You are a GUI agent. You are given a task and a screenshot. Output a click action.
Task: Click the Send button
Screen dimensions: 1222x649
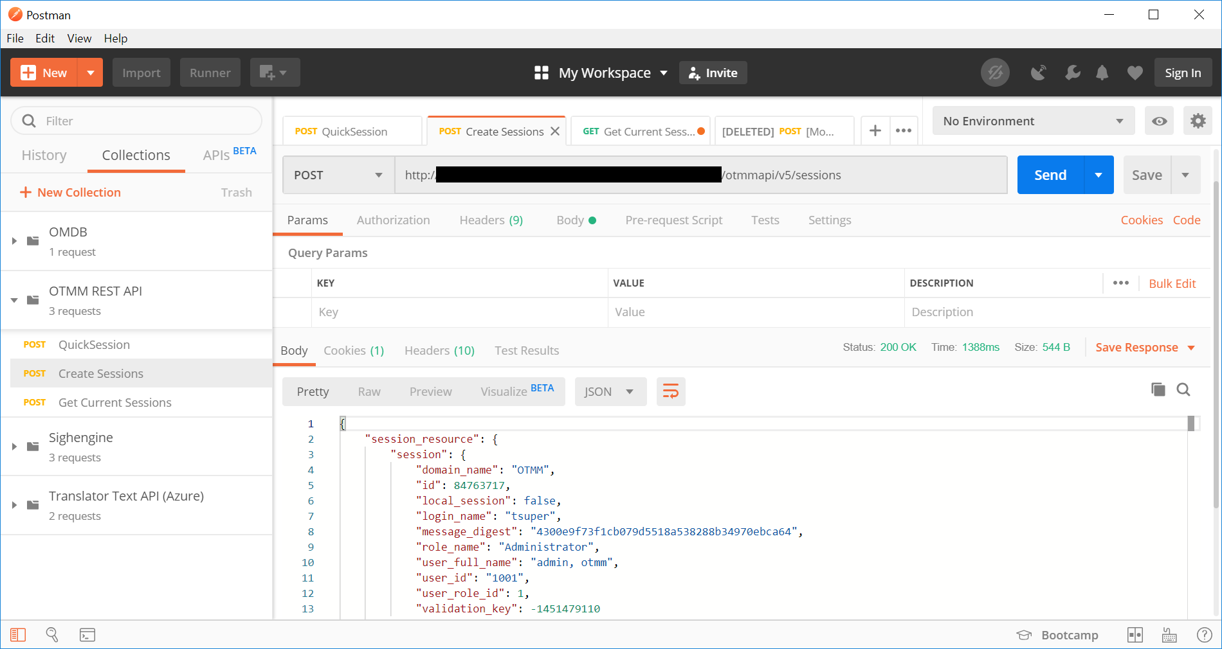(x=1049, y=175)
